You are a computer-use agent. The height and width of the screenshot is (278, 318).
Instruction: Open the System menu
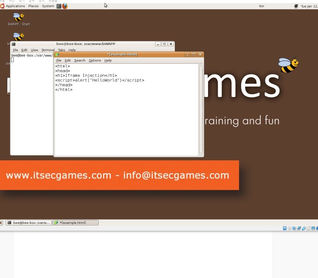(x=48, y=6)
